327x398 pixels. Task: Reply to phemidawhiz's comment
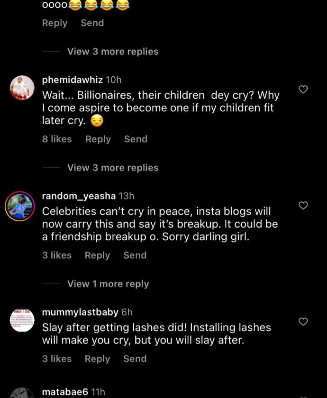pos(98,139)
